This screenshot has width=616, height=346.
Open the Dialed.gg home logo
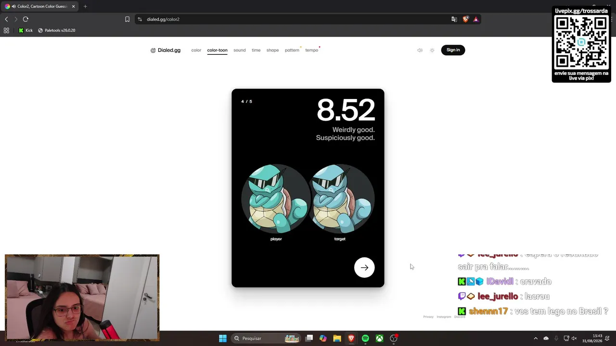pos(166,50)
